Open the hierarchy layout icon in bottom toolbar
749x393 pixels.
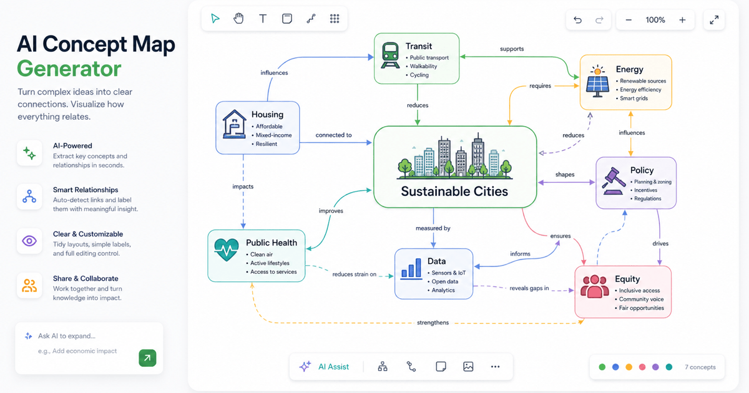pyautogui.click(x=383, y=367)
